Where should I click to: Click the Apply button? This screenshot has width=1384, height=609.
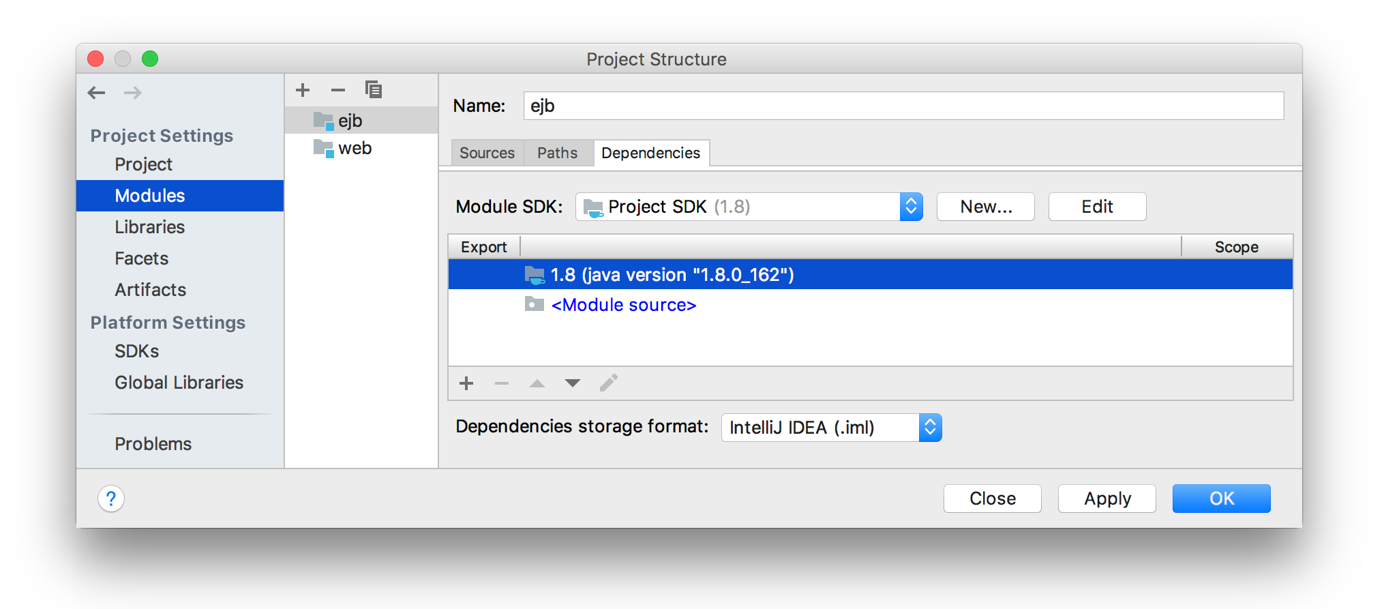pyautogui.click(x=1107, y=499)
